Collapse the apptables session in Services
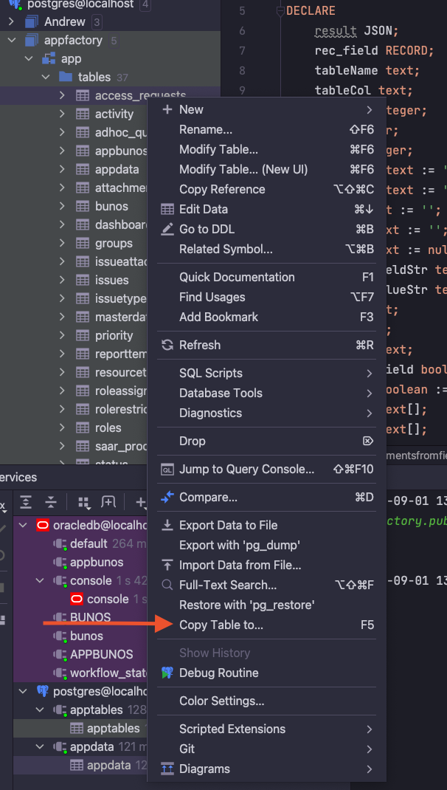This screenshot has width=447, height=790. [x=40, y=710]
